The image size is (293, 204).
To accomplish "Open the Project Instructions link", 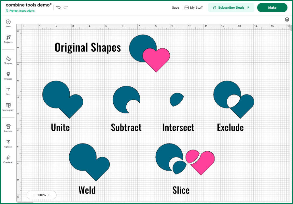I will pos(20,11).
